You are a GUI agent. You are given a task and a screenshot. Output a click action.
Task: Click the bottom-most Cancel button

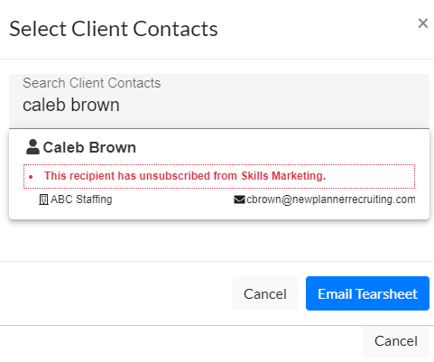396,341
